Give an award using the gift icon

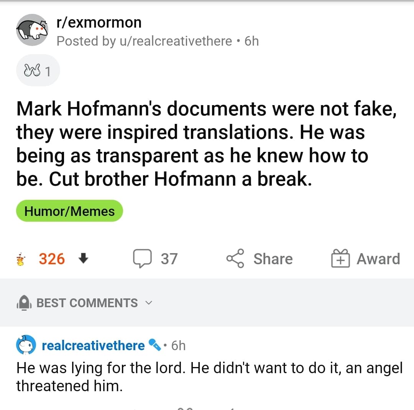[x=340, y=259]
